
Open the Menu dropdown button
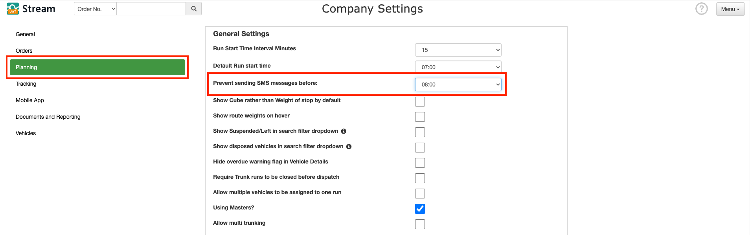(730, 9)
